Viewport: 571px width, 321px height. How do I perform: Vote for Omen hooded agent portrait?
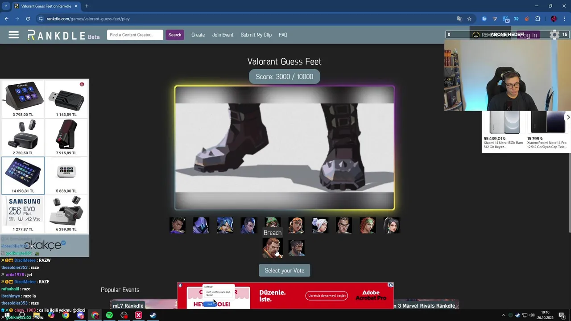[201, 225]
